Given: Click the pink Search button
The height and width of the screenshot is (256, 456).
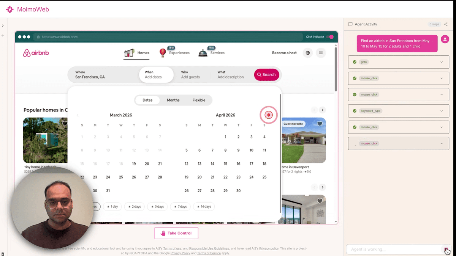Looking at the screenshot, I should pos(266,75).
